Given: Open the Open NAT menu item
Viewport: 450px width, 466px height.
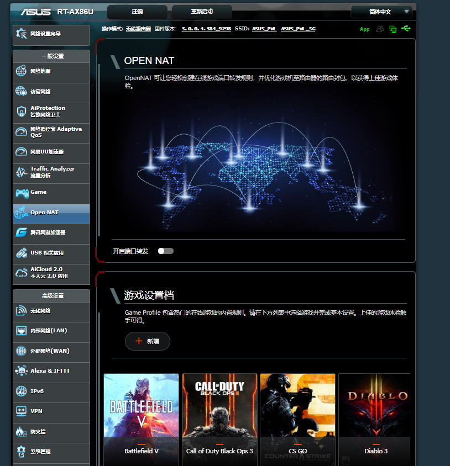Looking at the screenshot, I should (51, 214).
